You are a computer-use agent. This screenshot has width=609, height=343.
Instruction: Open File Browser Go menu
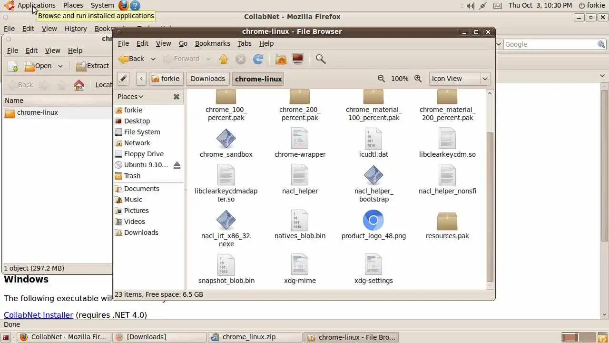(183, 43)
